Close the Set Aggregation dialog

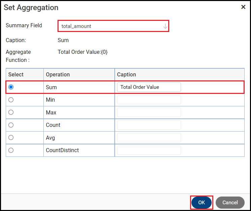[243, 7]
